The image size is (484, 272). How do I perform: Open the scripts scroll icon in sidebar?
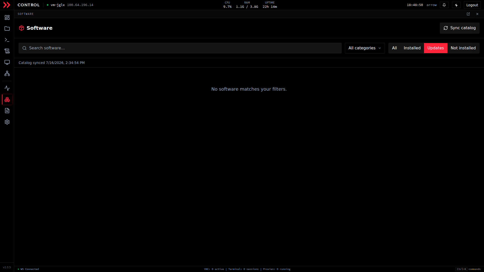coord(7,51)
